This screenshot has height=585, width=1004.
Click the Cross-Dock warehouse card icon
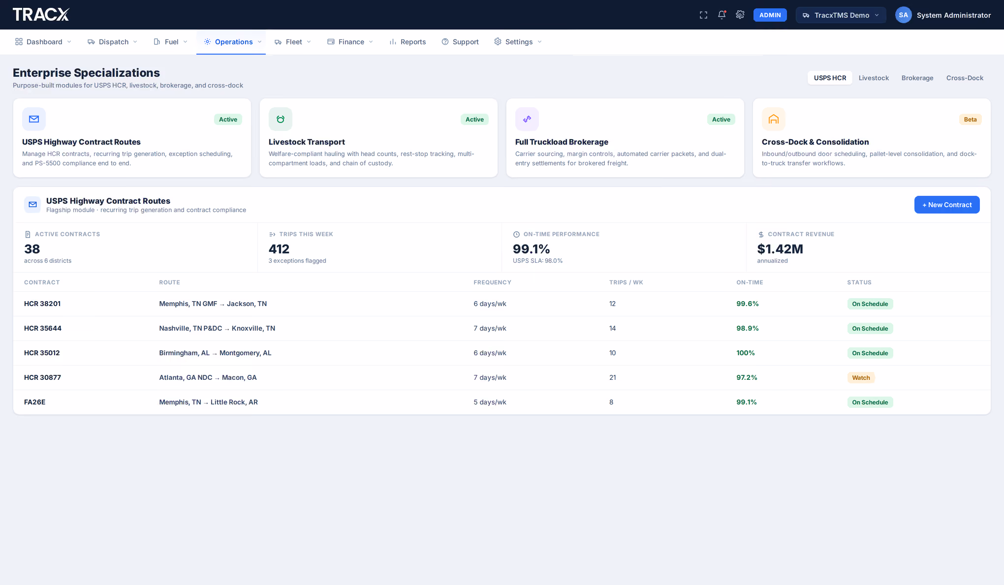[774, 119]
